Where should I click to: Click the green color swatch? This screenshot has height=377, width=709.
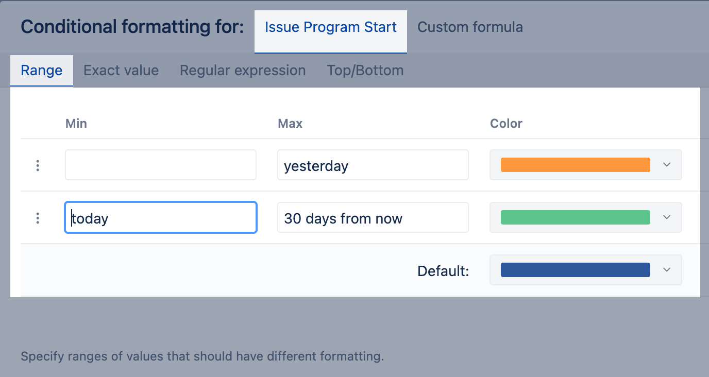[x=575, y=217]
